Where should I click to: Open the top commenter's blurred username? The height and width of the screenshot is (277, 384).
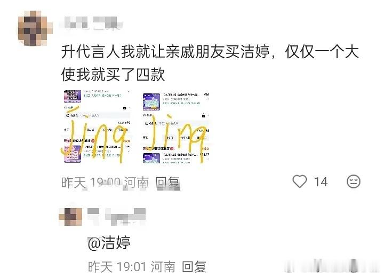click(93, 23)
